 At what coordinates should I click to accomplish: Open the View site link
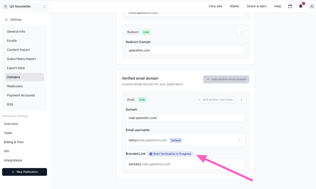(x=215, y=6)
